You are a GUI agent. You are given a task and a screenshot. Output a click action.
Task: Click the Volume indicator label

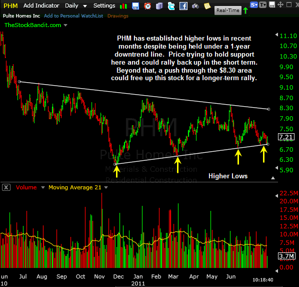pos(26,187)
